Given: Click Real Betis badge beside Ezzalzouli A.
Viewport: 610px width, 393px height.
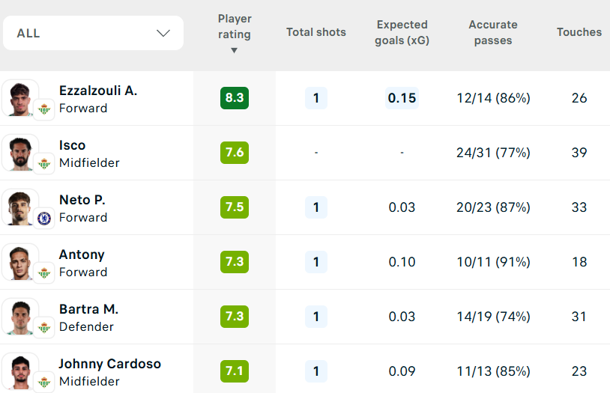Looking at the screenshot, I should tap(44, 109).
